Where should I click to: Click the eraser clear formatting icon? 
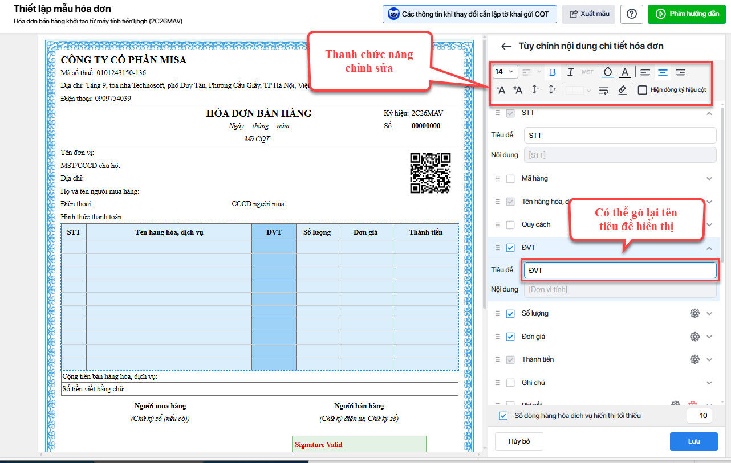(622, 90)
